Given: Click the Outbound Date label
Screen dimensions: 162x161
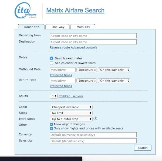Looking at the screenshot, I should (30, 69).
